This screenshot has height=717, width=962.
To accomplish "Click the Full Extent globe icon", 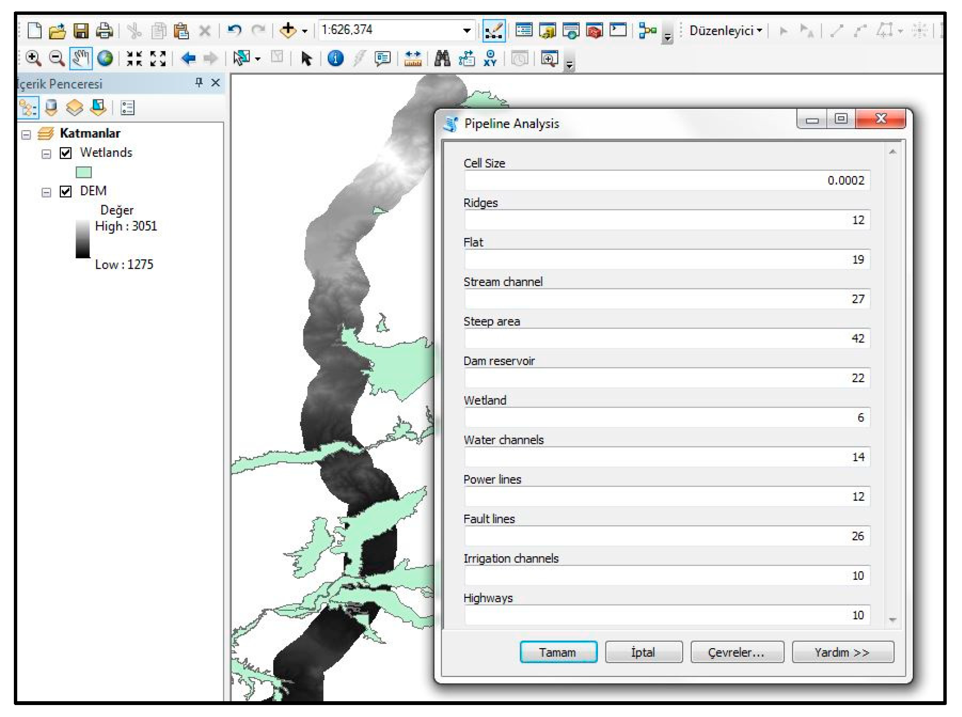I will pyautogui.click(x=105, y=58).
